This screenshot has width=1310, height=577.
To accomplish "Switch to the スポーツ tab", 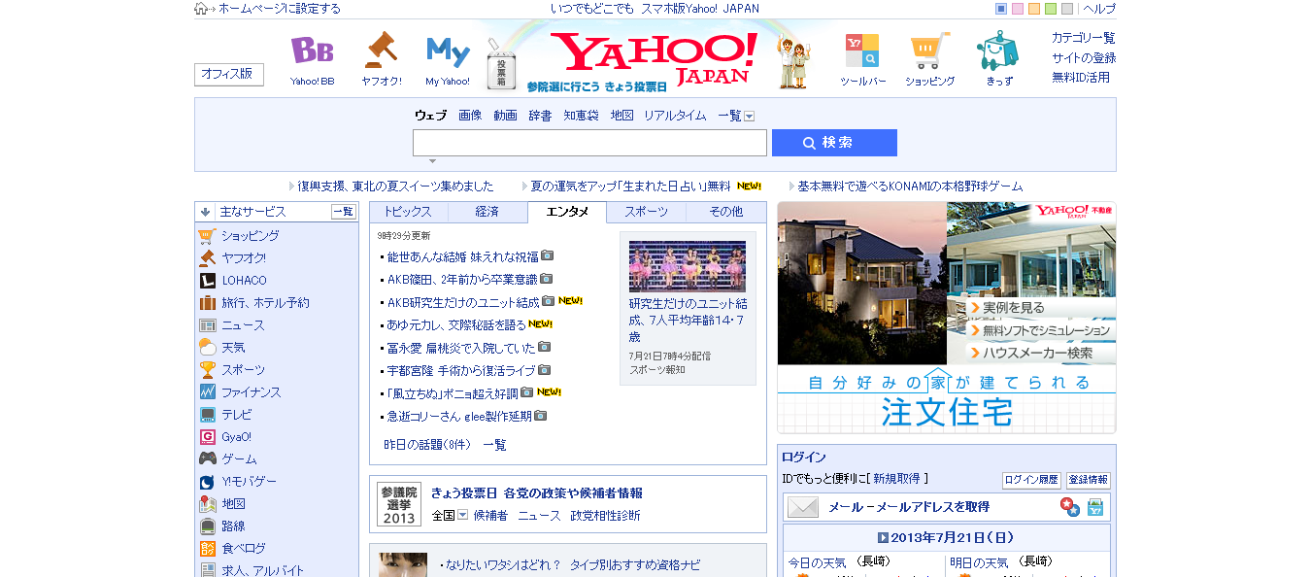I will (x=646, y=212).
